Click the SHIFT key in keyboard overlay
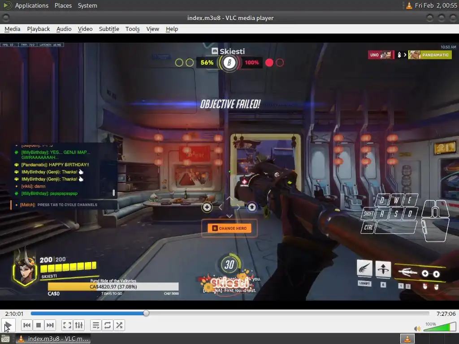Viewport: 459px width, 344px height. (x=368, y=214)
